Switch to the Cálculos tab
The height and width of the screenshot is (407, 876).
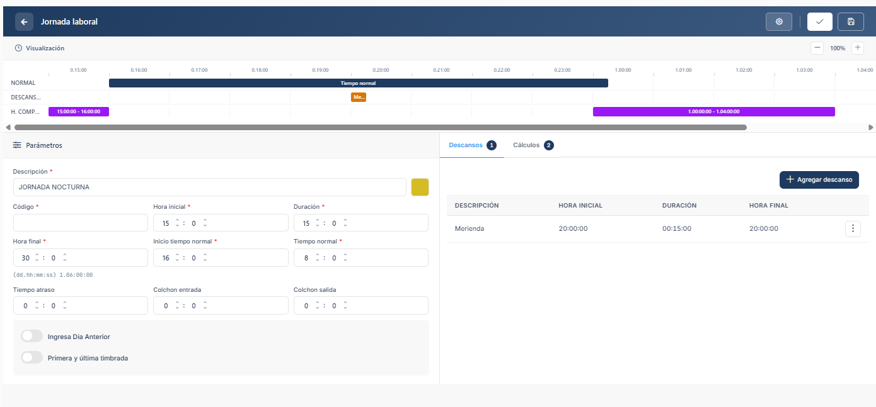coord(532,145)
